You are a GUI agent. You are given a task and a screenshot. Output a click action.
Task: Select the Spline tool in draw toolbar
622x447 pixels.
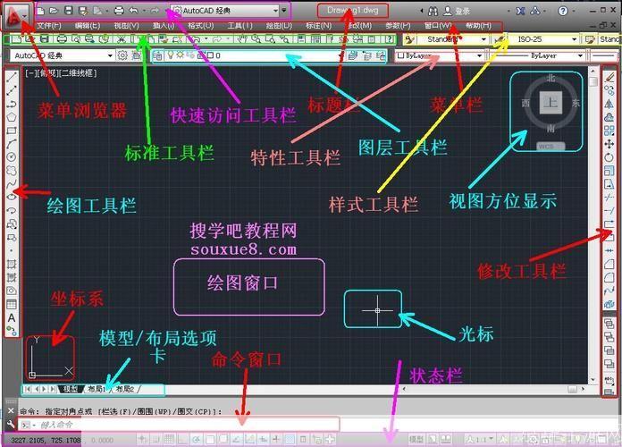[x=12, y=183]
